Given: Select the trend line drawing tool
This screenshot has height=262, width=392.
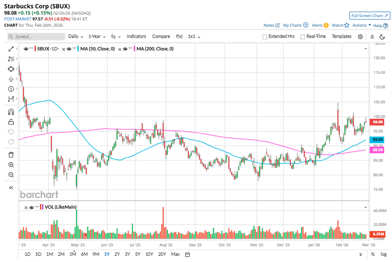Looking at the screenshot, I should tap(11, 49).
